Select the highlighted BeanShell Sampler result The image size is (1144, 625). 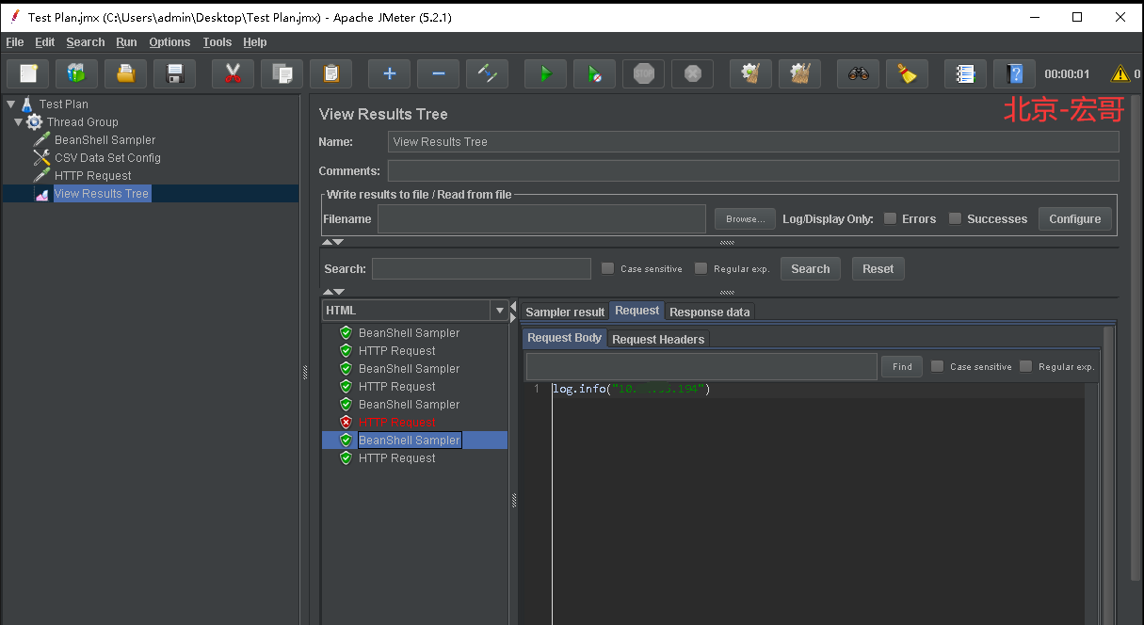pos(410,441)
